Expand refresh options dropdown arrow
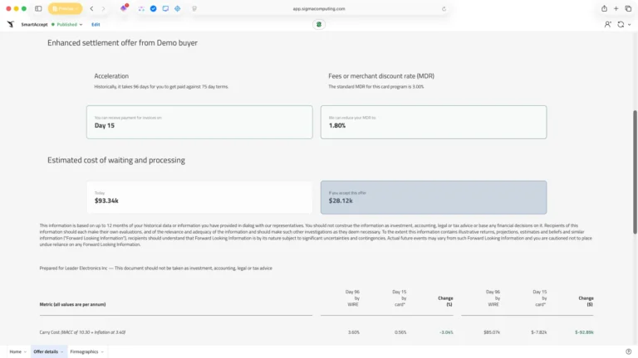 pyautogui.click(x=629, y=25)
